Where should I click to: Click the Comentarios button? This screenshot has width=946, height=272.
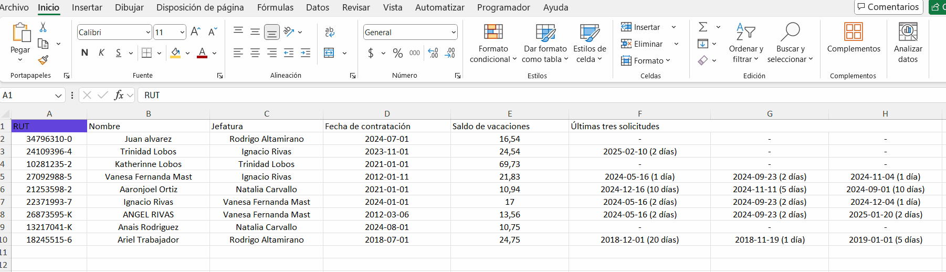(x=888, y=7)
